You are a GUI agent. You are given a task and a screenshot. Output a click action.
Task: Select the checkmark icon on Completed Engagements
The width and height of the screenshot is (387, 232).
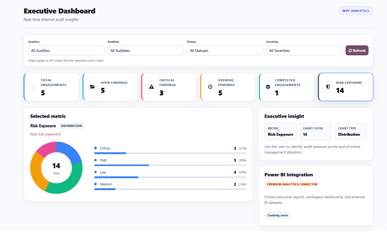[x=269, y=87]
